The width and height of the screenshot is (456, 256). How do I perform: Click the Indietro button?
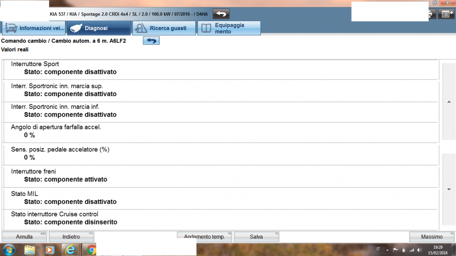pyautogui.click(x=71, y=237)
